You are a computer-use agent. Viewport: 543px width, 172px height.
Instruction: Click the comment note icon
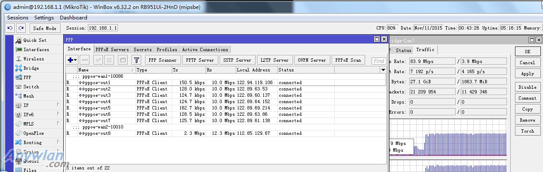pyautogui.click(x=123, y=60)
